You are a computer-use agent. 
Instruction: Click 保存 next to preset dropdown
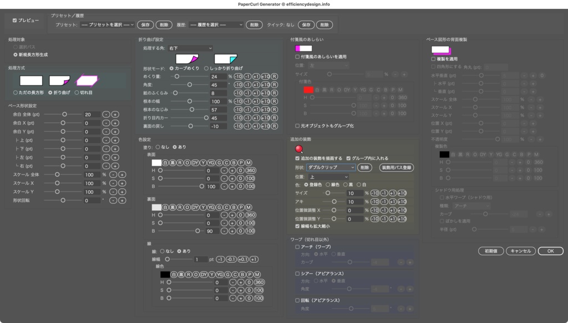[x=145, y=24]
